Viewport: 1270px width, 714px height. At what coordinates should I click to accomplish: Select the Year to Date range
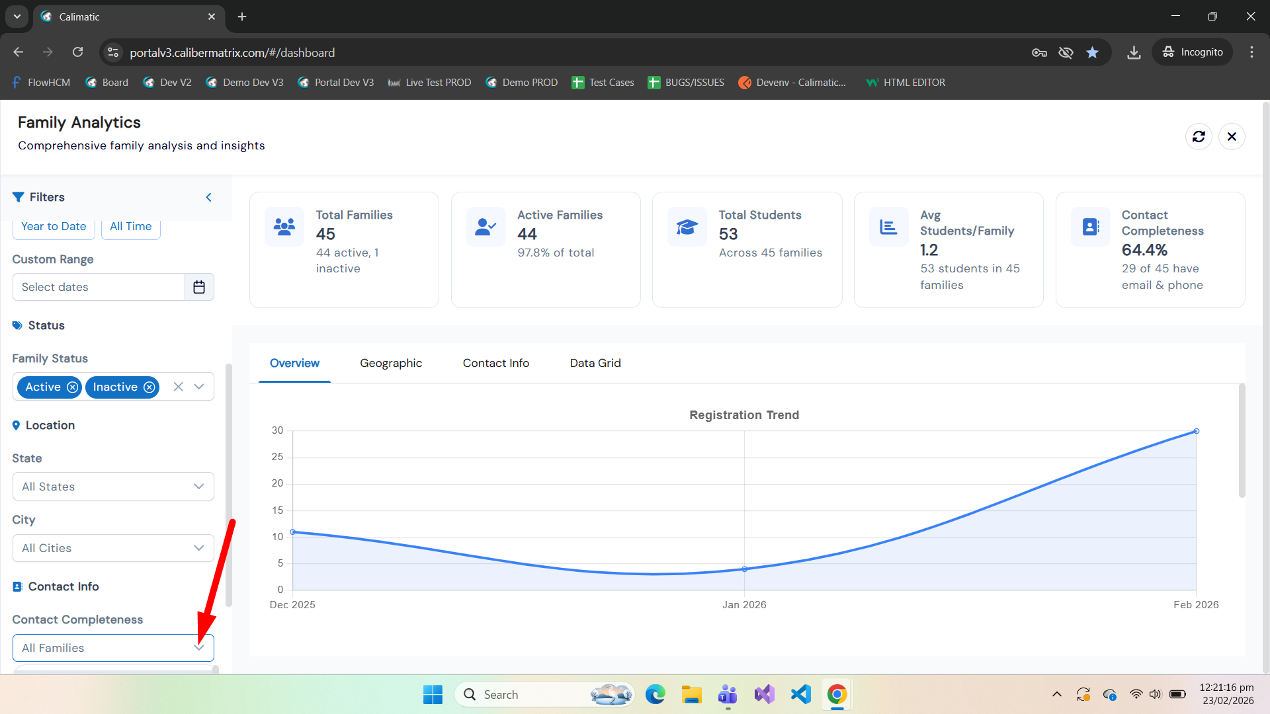click(54, 227)
